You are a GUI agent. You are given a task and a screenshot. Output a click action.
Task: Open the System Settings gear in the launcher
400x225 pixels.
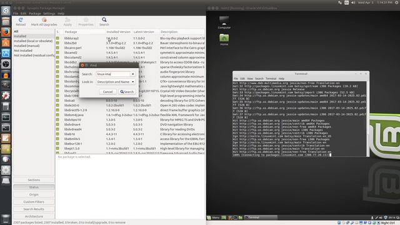(x=6, y=96)
